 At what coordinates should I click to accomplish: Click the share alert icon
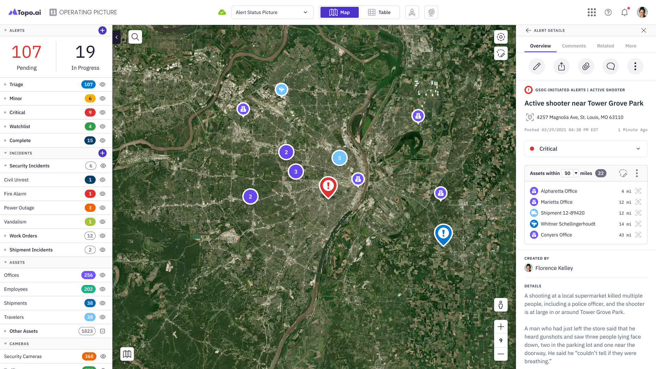561,66
